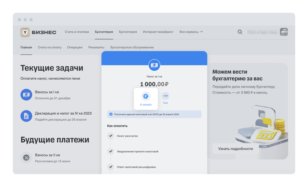Click the БИЗНЕС wordmark
This screenshot has width=308, height=187.
[44, 32]
